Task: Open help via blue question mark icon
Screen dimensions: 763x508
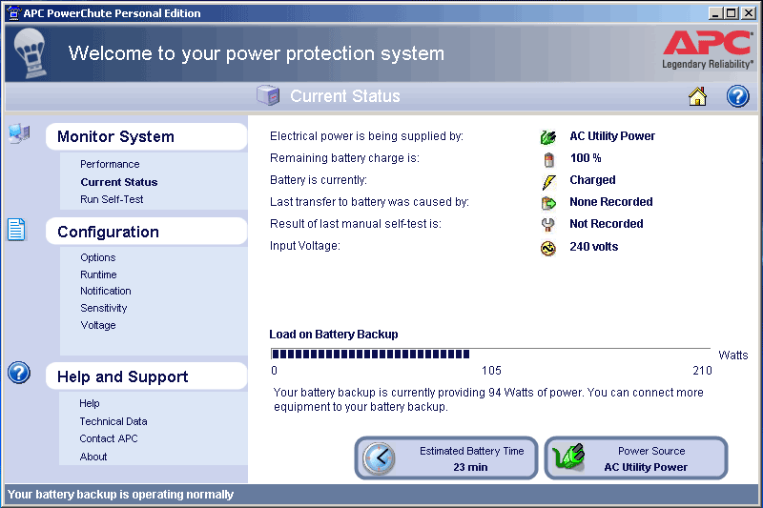Action: click(737, 96)
